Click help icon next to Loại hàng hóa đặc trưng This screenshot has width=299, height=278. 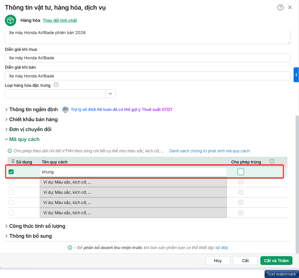[56, 85]
